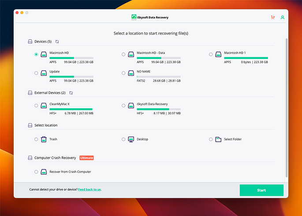Screen dimensions: 302x216
Task: Select the Macintosh HD 1 radio button
Action: pyautogui.click(x=211, y=55)
